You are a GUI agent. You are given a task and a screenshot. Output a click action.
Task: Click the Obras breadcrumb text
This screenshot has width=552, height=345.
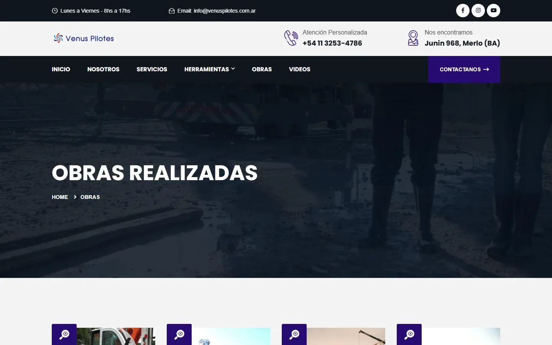coord(90,197)
